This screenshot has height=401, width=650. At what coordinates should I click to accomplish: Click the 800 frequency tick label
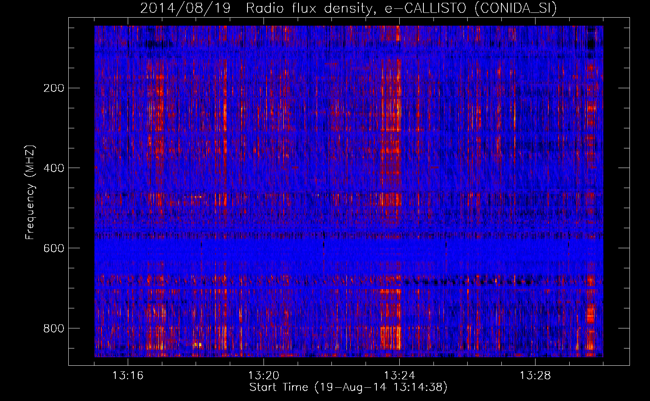53,328
